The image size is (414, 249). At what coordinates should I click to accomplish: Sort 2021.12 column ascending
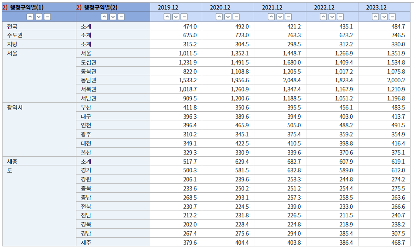(271, 17)
